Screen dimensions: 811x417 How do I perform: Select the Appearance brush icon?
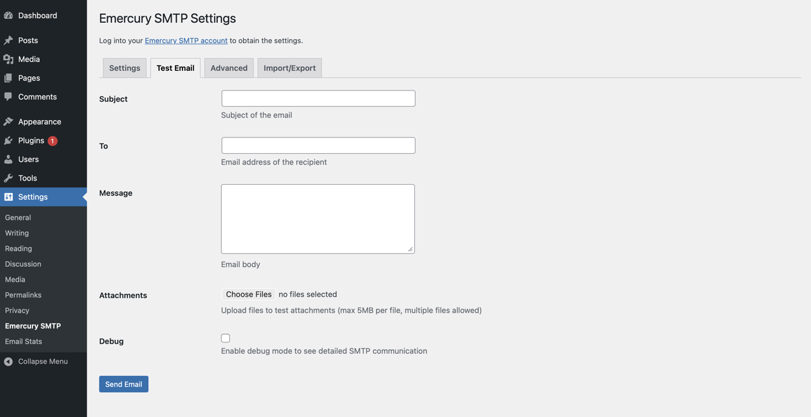tap(9, 121)
